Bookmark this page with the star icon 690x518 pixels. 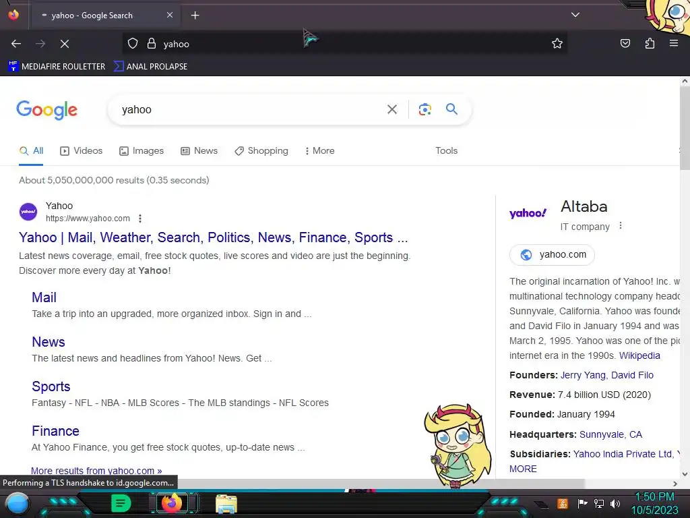click(x=557, y=44)
